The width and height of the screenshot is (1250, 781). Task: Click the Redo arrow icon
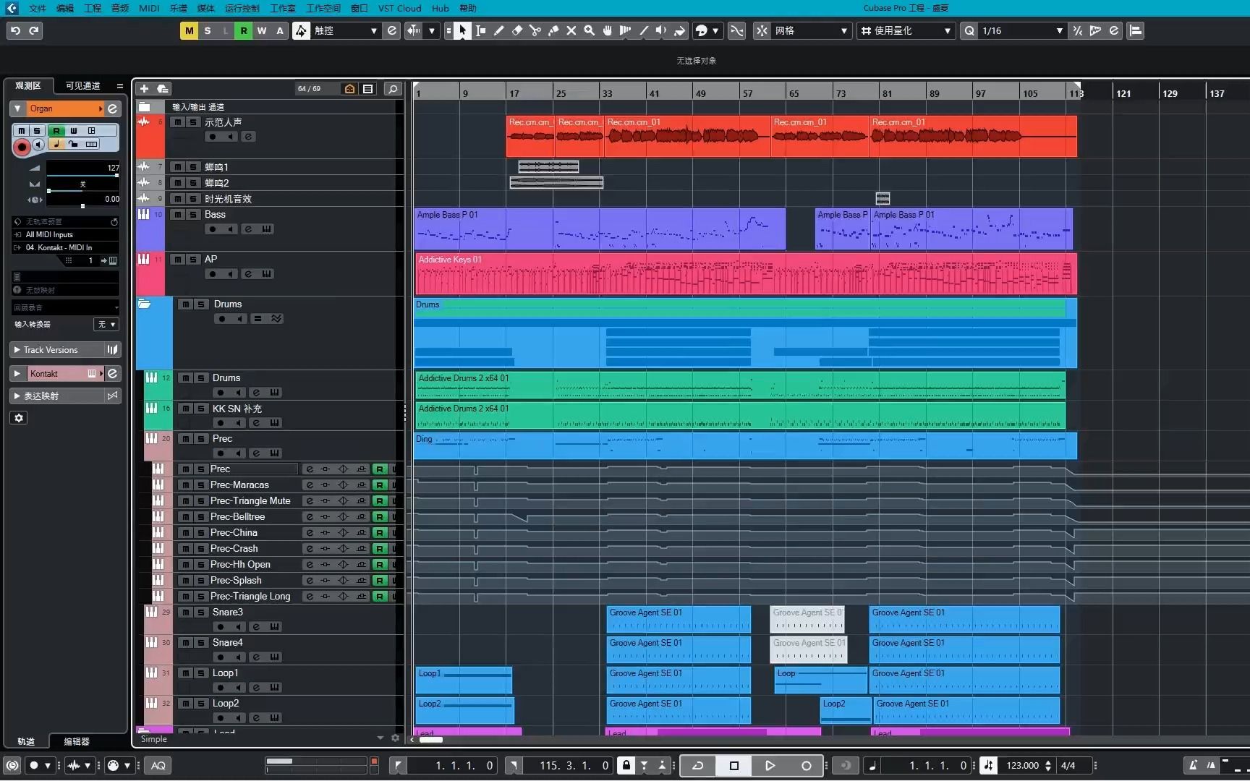(x=34, y=30)
